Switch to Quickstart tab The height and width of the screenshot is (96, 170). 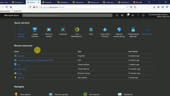(x=64, y=2)
